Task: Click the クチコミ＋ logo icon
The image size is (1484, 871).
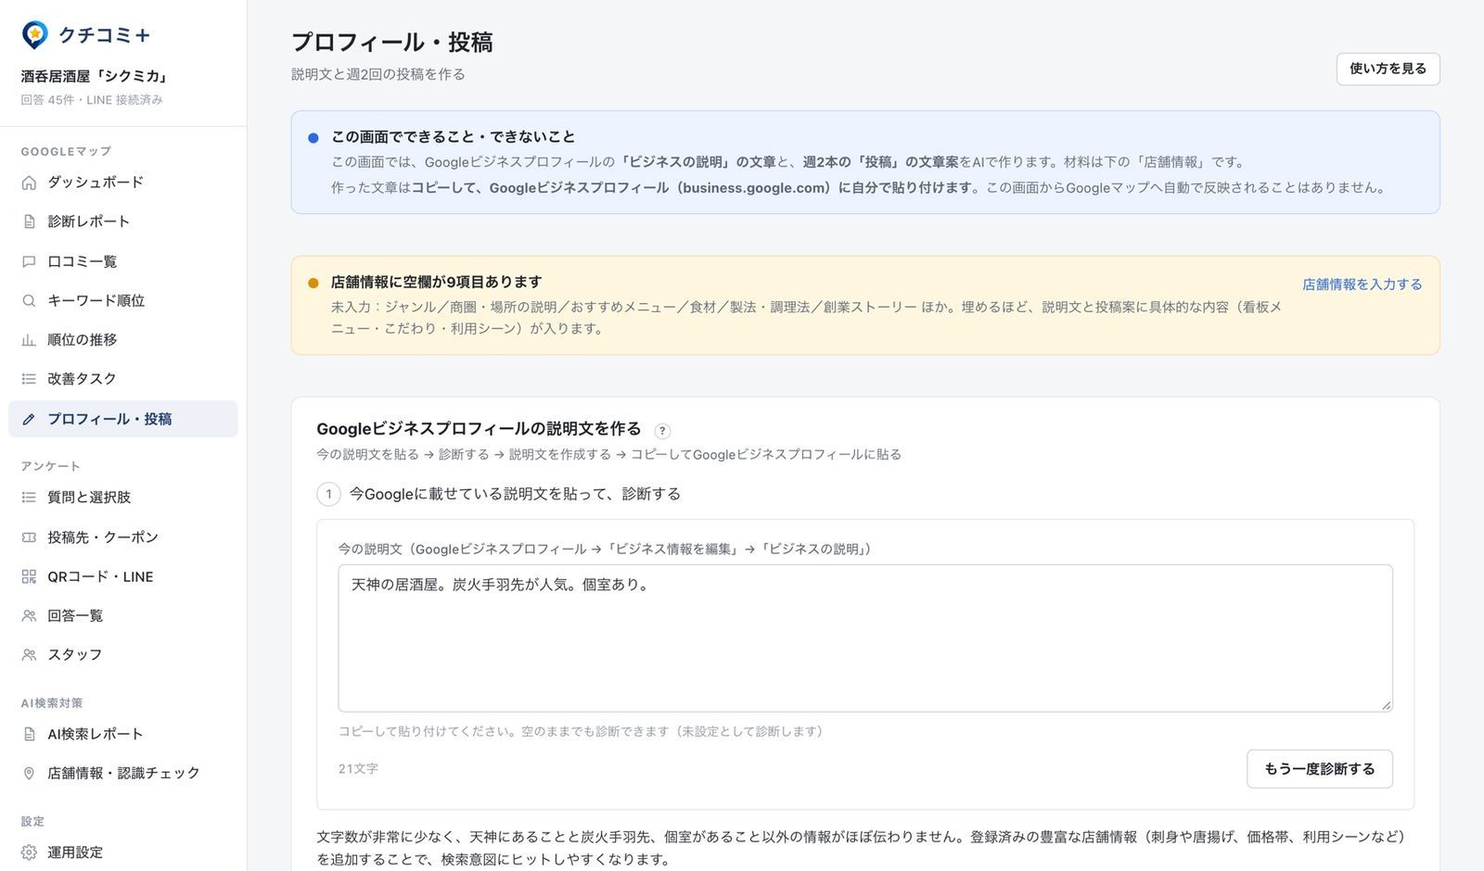Action: [x=34, y=35]
